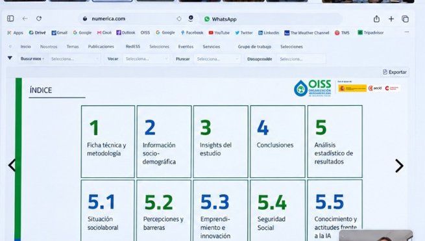Go to next slide with right arrow
425x241 pixels.
tap(399, 166)
